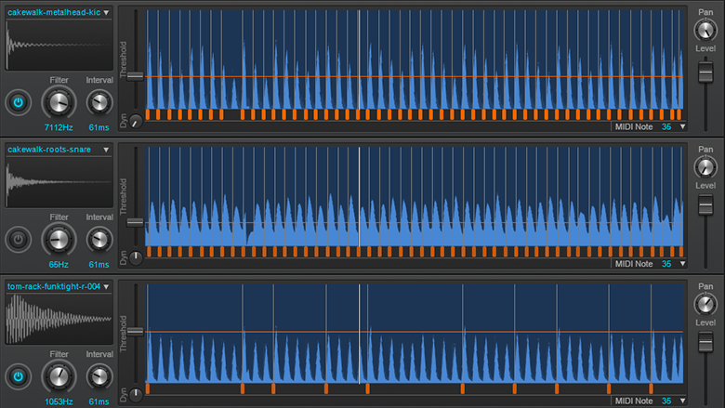Click first orange trigger marker on tom track
Viewport: 725px width, 408px height.
click(148, 388)
